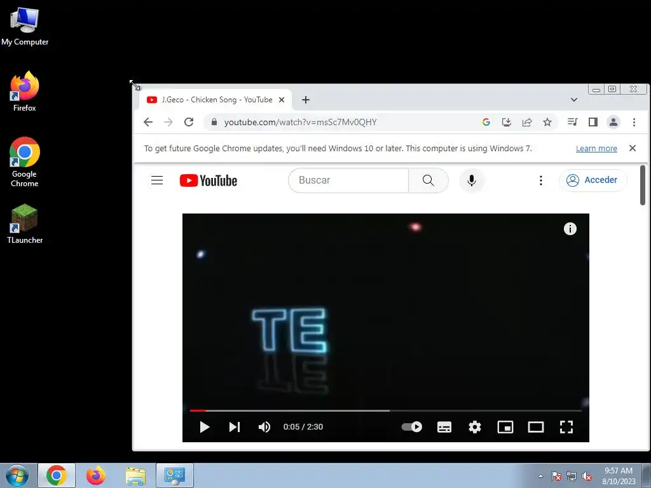Open video settings gear
Image resolution: width=651 pixels, height=488 pixels.
pos(474,427)
